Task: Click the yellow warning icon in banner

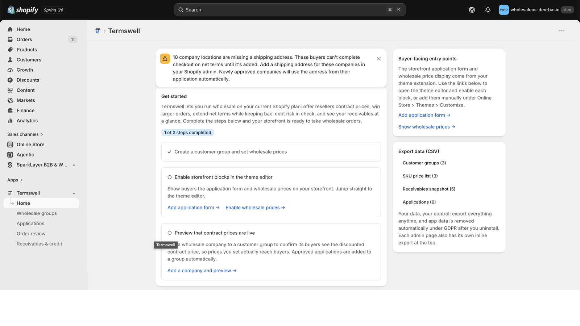Action: click(165, 59)
